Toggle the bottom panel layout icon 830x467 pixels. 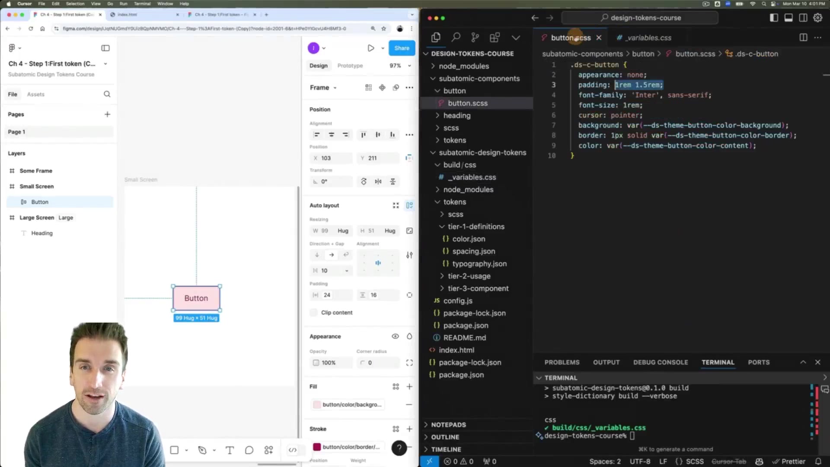(x=788, y=18)
